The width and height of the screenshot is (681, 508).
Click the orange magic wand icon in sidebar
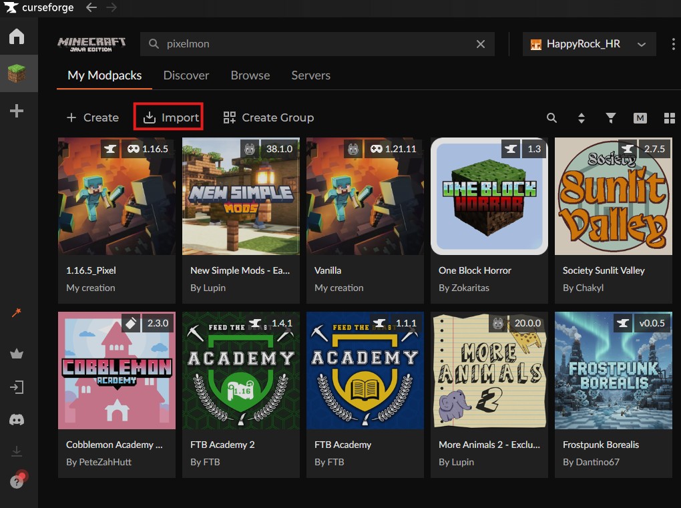click(x=17, y=312)
